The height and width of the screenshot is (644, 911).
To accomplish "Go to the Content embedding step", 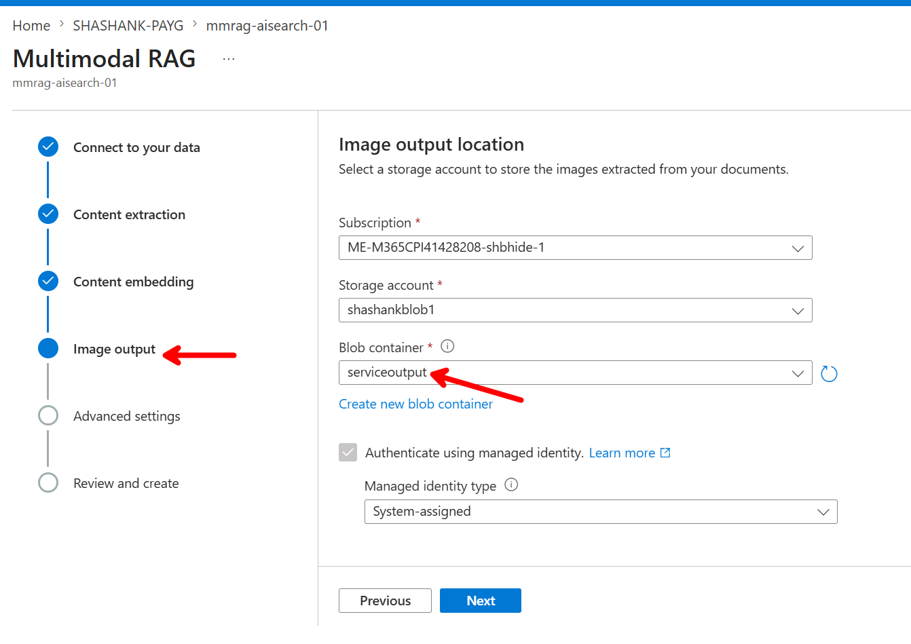I will 133,282.
